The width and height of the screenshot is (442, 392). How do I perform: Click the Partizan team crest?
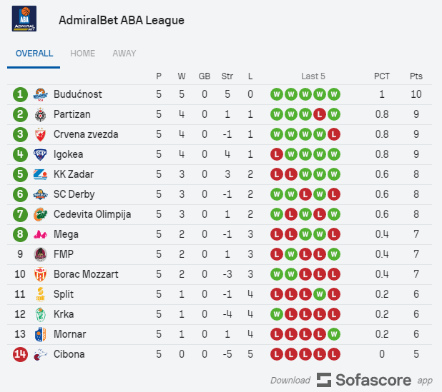[x=40, y=114]
